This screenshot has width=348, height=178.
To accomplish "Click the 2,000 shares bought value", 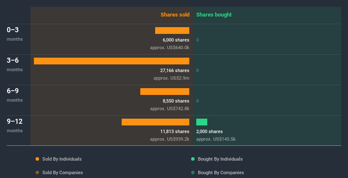I will point(209,131).
